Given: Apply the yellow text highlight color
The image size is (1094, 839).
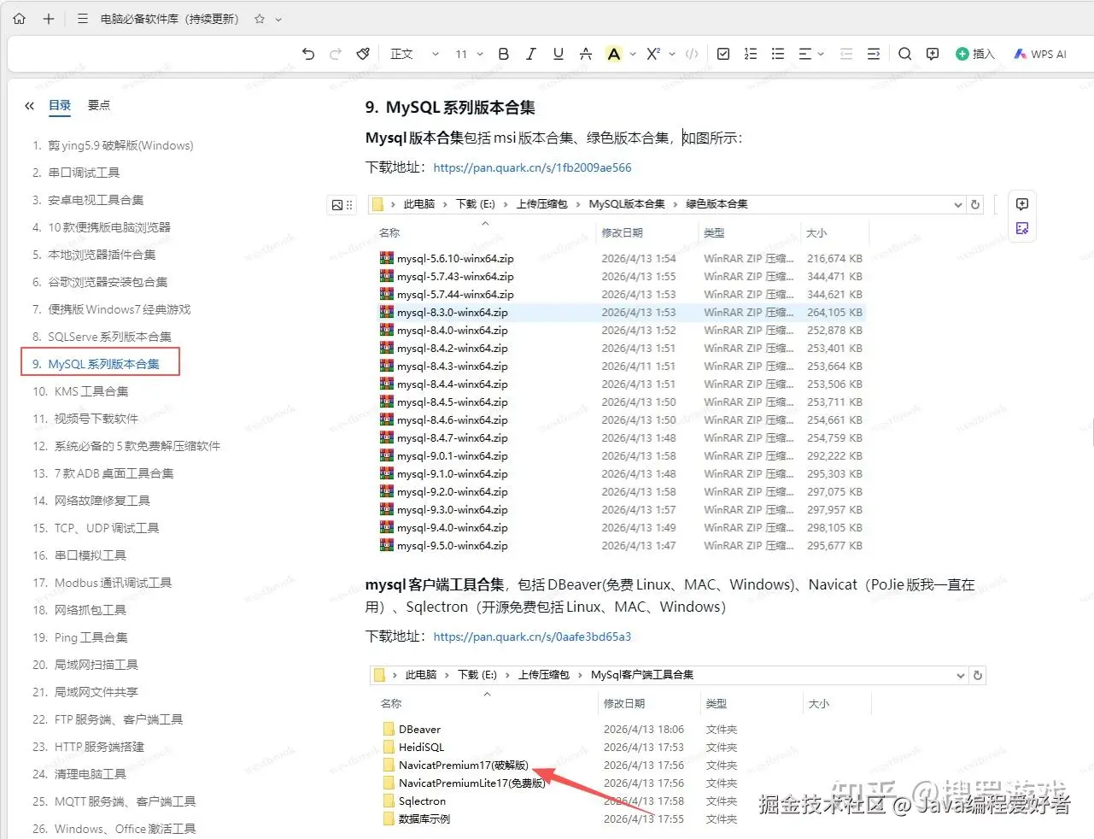Looking at the screenshot, I should [613, 54].
